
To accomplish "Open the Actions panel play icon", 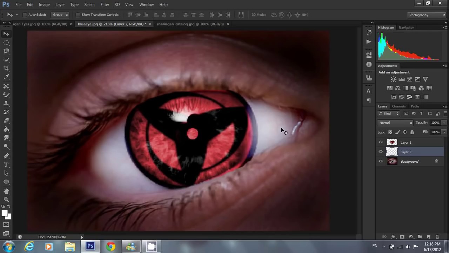I will pos(369,41).
